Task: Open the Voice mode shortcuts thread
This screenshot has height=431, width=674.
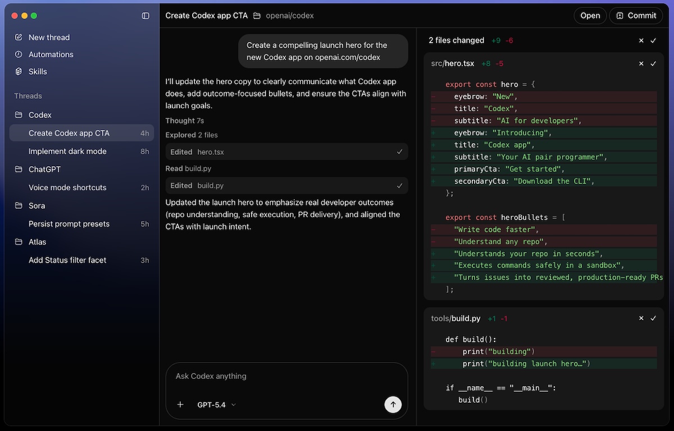Action: (x=67, y=187)
